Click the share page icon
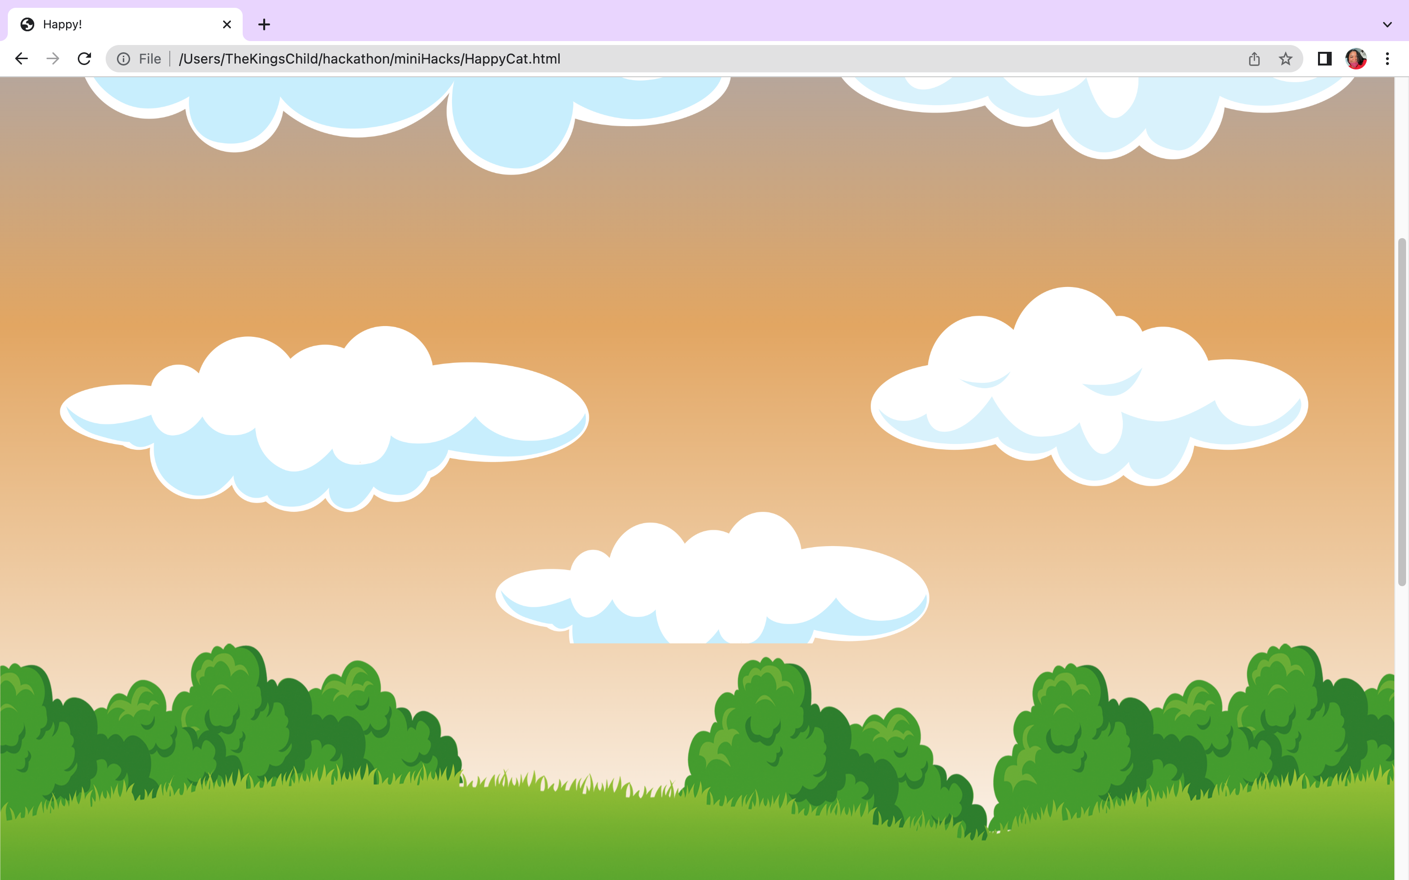This screenshot has height=880, width=1409. pyautogui.click(x=1254, y=59)
